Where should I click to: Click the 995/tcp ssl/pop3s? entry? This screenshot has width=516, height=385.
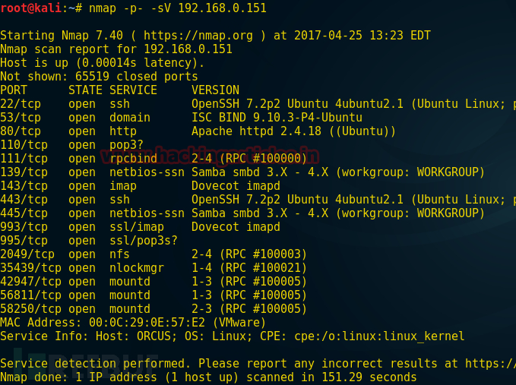(89, 241)
